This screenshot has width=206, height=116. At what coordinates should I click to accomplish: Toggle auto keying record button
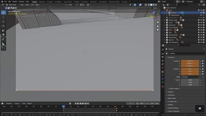tap(70, 103)
